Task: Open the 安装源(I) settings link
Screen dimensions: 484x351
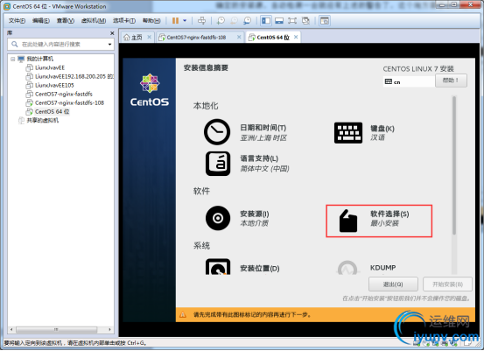Action: (255, 214)
